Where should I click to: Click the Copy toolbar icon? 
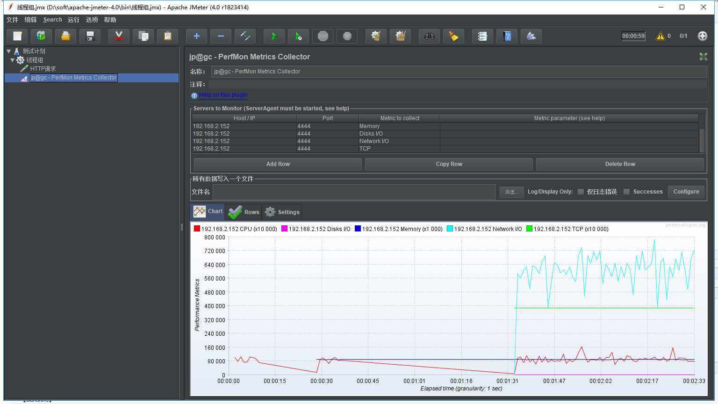(143, 36)
